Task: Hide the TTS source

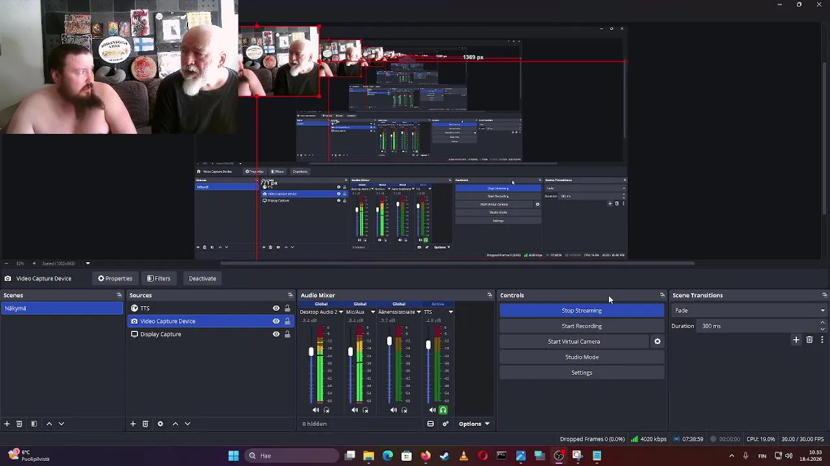Action: click(x=276, y=308)
